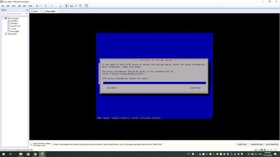Select My Computer in the Library
Screen dimensions: 280x157
(x=13, y=18)
